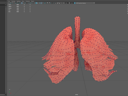
Task: Click the Edges heads-up display label
Action: 10,6
